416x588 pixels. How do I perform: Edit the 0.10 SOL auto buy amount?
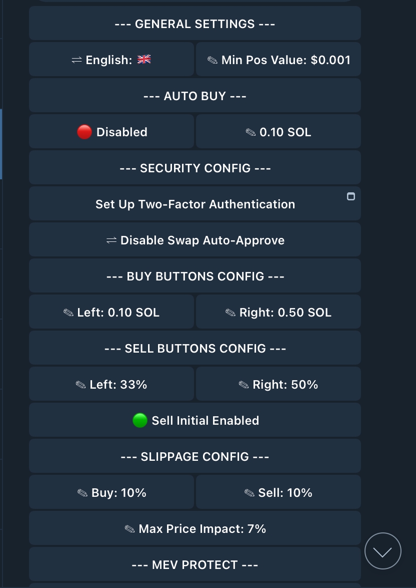pyautogui.click(x=278, y=132)
